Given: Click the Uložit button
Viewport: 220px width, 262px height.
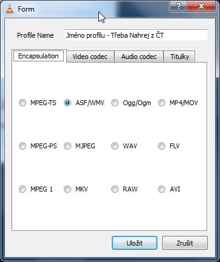Looking at the screenshot, I should 134,243.
